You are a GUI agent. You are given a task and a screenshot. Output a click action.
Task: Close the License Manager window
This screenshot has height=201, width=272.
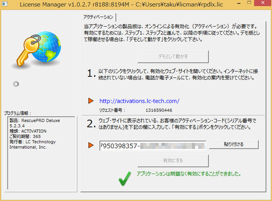pos(263,3)
